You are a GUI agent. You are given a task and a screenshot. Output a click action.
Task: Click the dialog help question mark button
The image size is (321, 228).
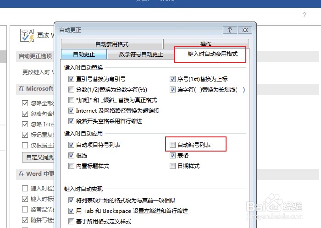tap(230, 30)
